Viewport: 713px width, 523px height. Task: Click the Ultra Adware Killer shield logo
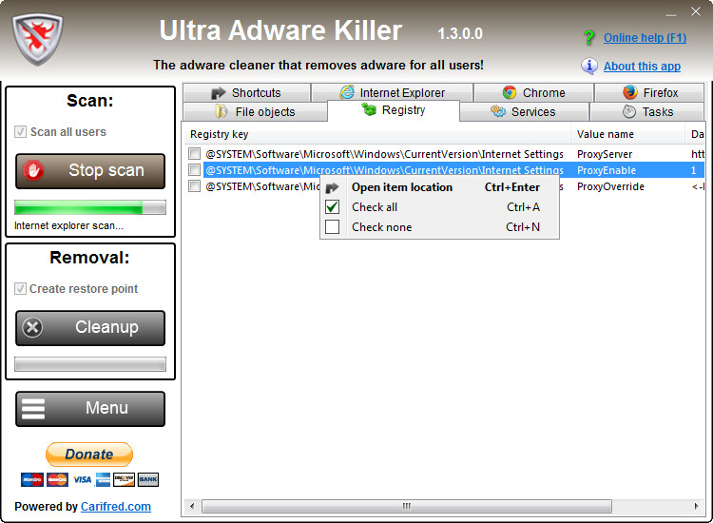[x=37, y=39]
